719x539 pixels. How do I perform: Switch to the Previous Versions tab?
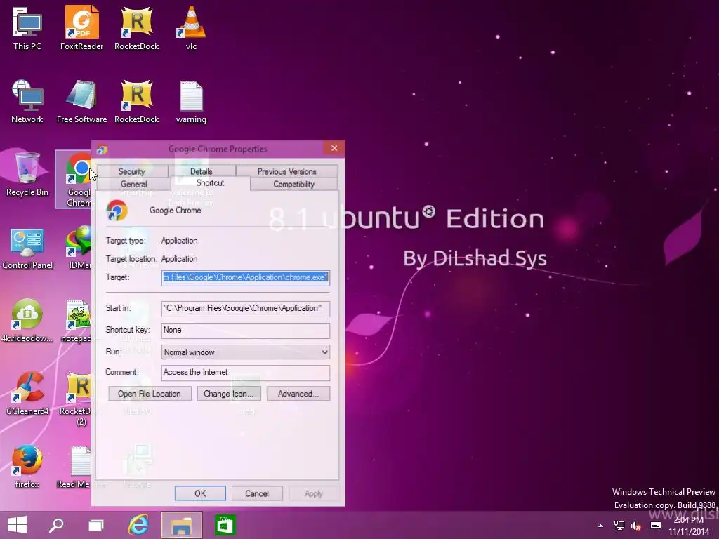(287, 171)
